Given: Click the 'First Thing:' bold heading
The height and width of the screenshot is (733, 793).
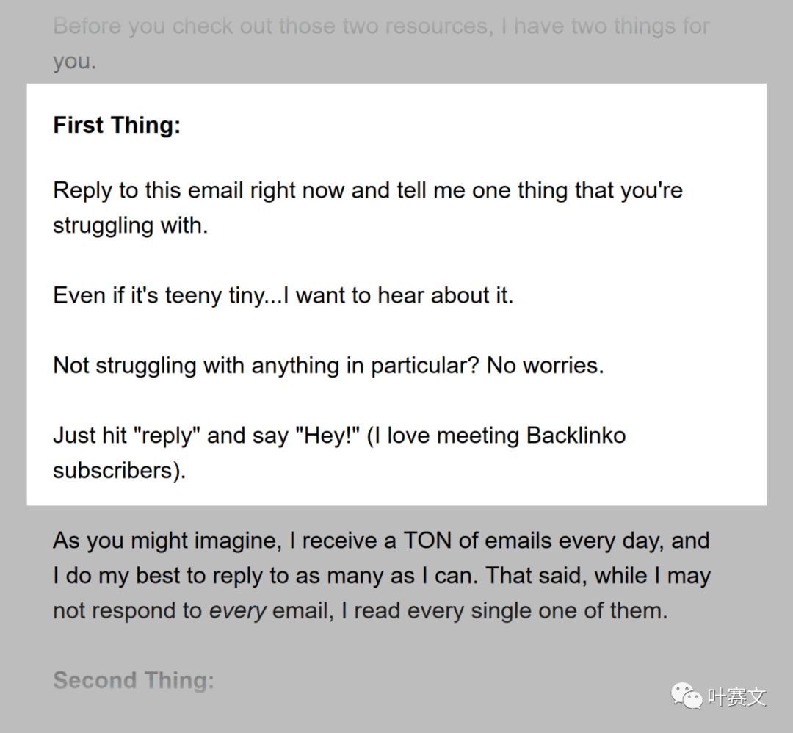Looking at the screenshot, I should coord(117,125).
